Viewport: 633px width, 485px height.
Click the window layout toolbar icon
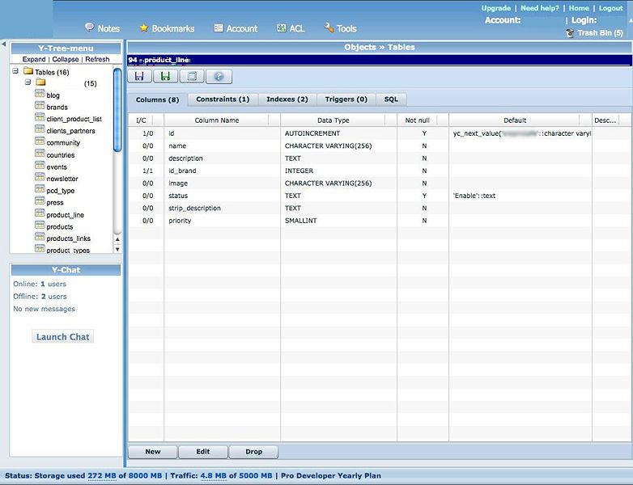click(192, 77)
